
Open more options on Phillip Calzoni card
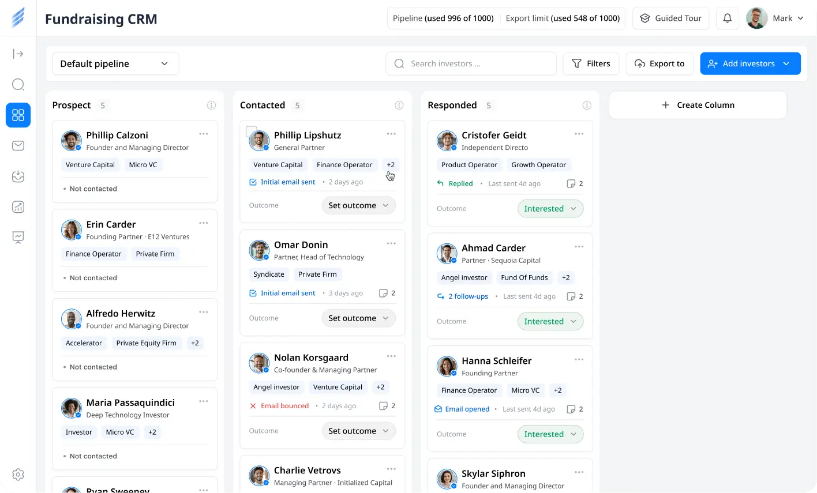pos(204,134)
